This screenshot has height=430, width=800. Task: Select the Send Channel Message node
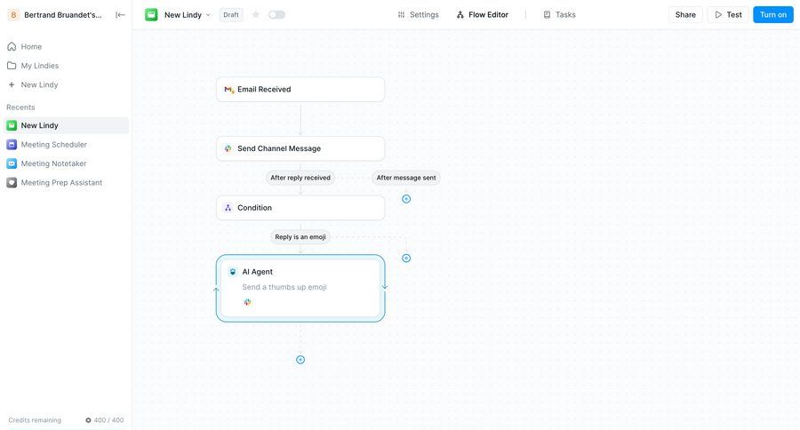pyautogui.click(x=300, y=148)
